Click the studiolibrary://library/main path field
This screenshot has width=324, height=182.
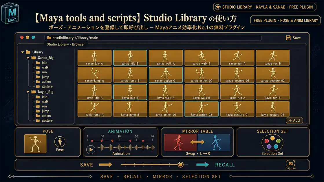153,38
